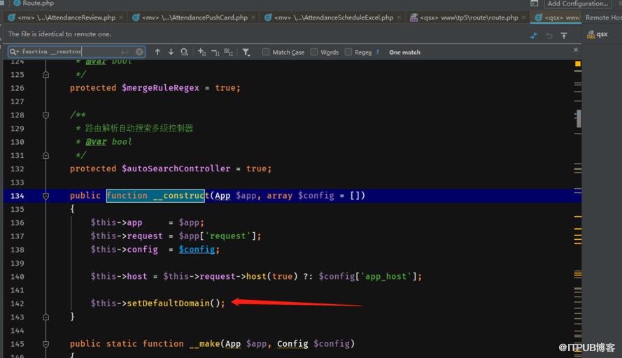Select all occurrences icon in find bar
622x358 pixels.
coord(229,52)
